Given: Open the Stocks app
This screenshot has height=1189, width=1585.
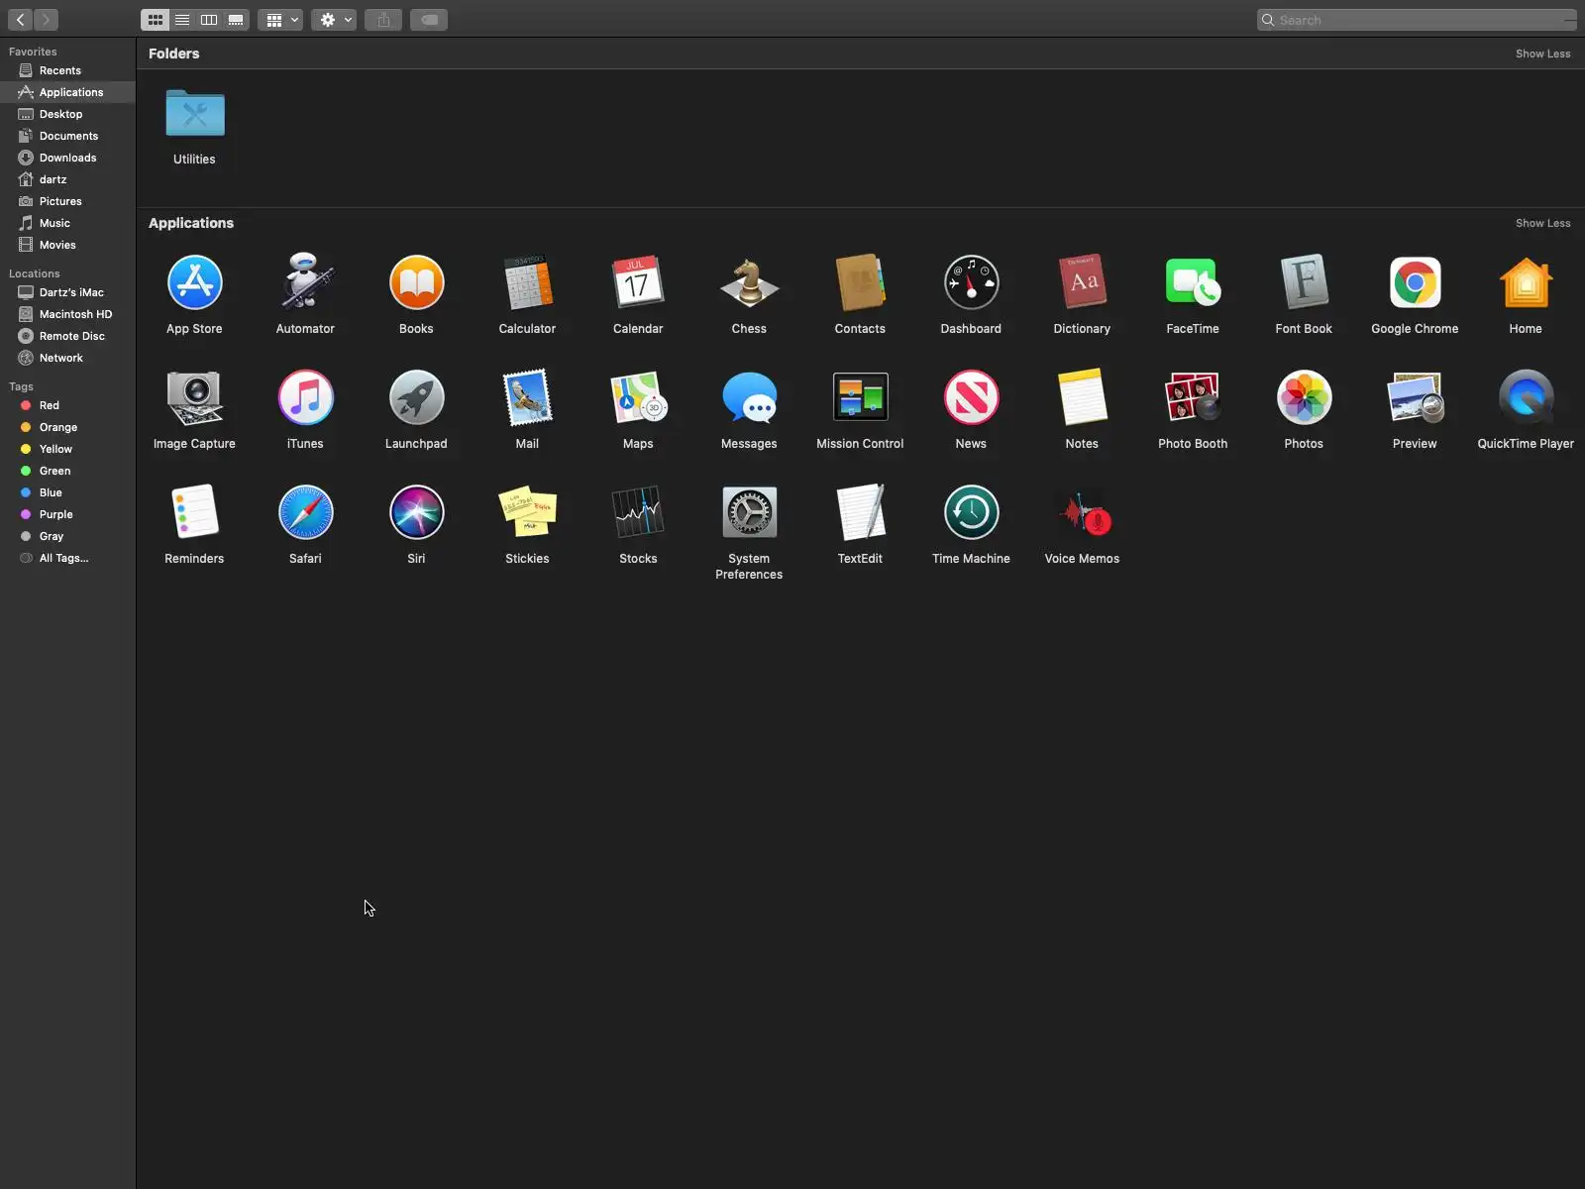Looking at the screenshot, I should tap(638, 513).
